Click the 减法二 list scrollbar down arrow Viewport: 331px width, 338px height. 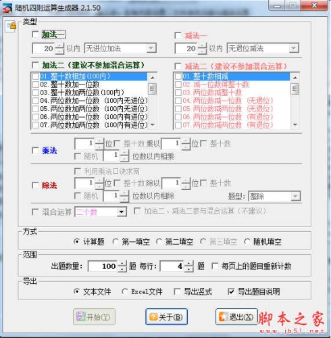[295, 124]
